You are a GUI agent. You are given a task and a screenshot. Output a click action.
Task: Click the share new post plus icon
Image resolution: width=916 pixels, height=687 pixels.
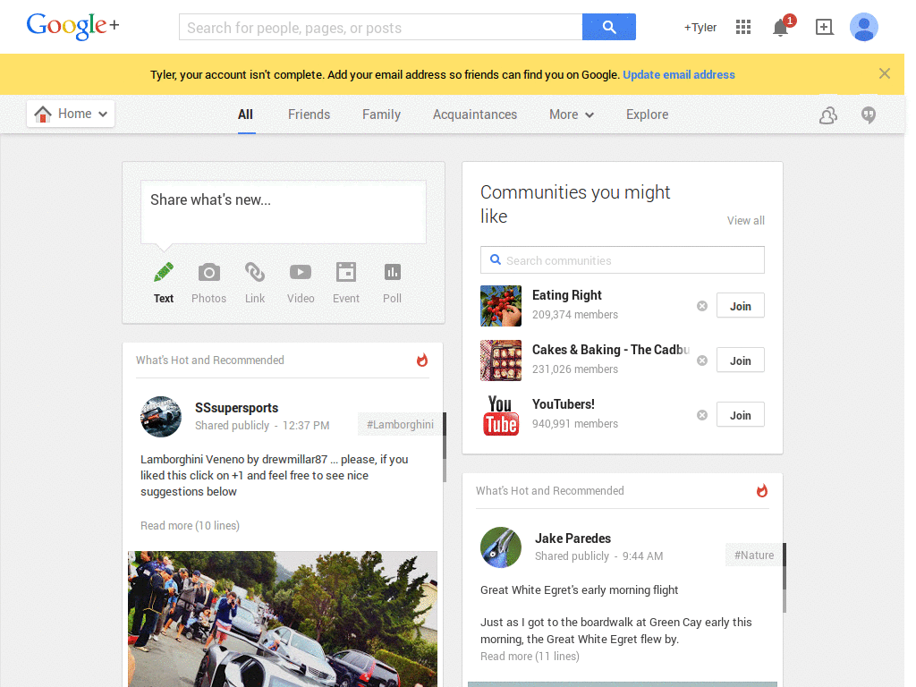(824, 27)
